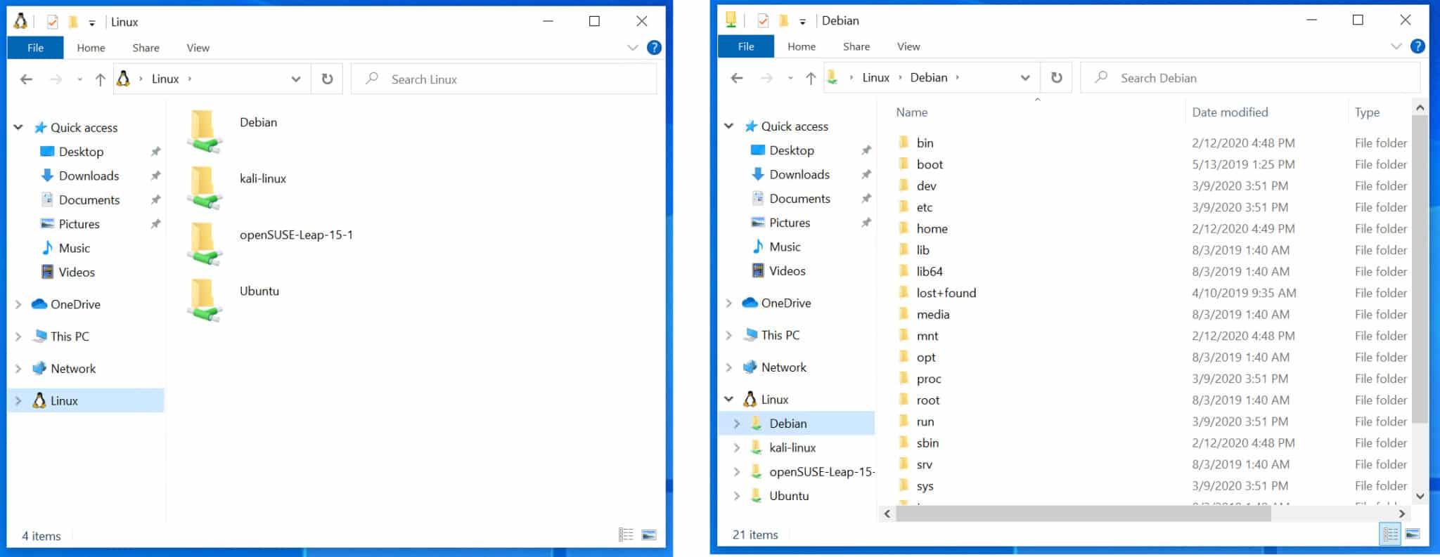Expand Network in Debian window sidebar
The image size is (1440, 557).
[729, 367]
